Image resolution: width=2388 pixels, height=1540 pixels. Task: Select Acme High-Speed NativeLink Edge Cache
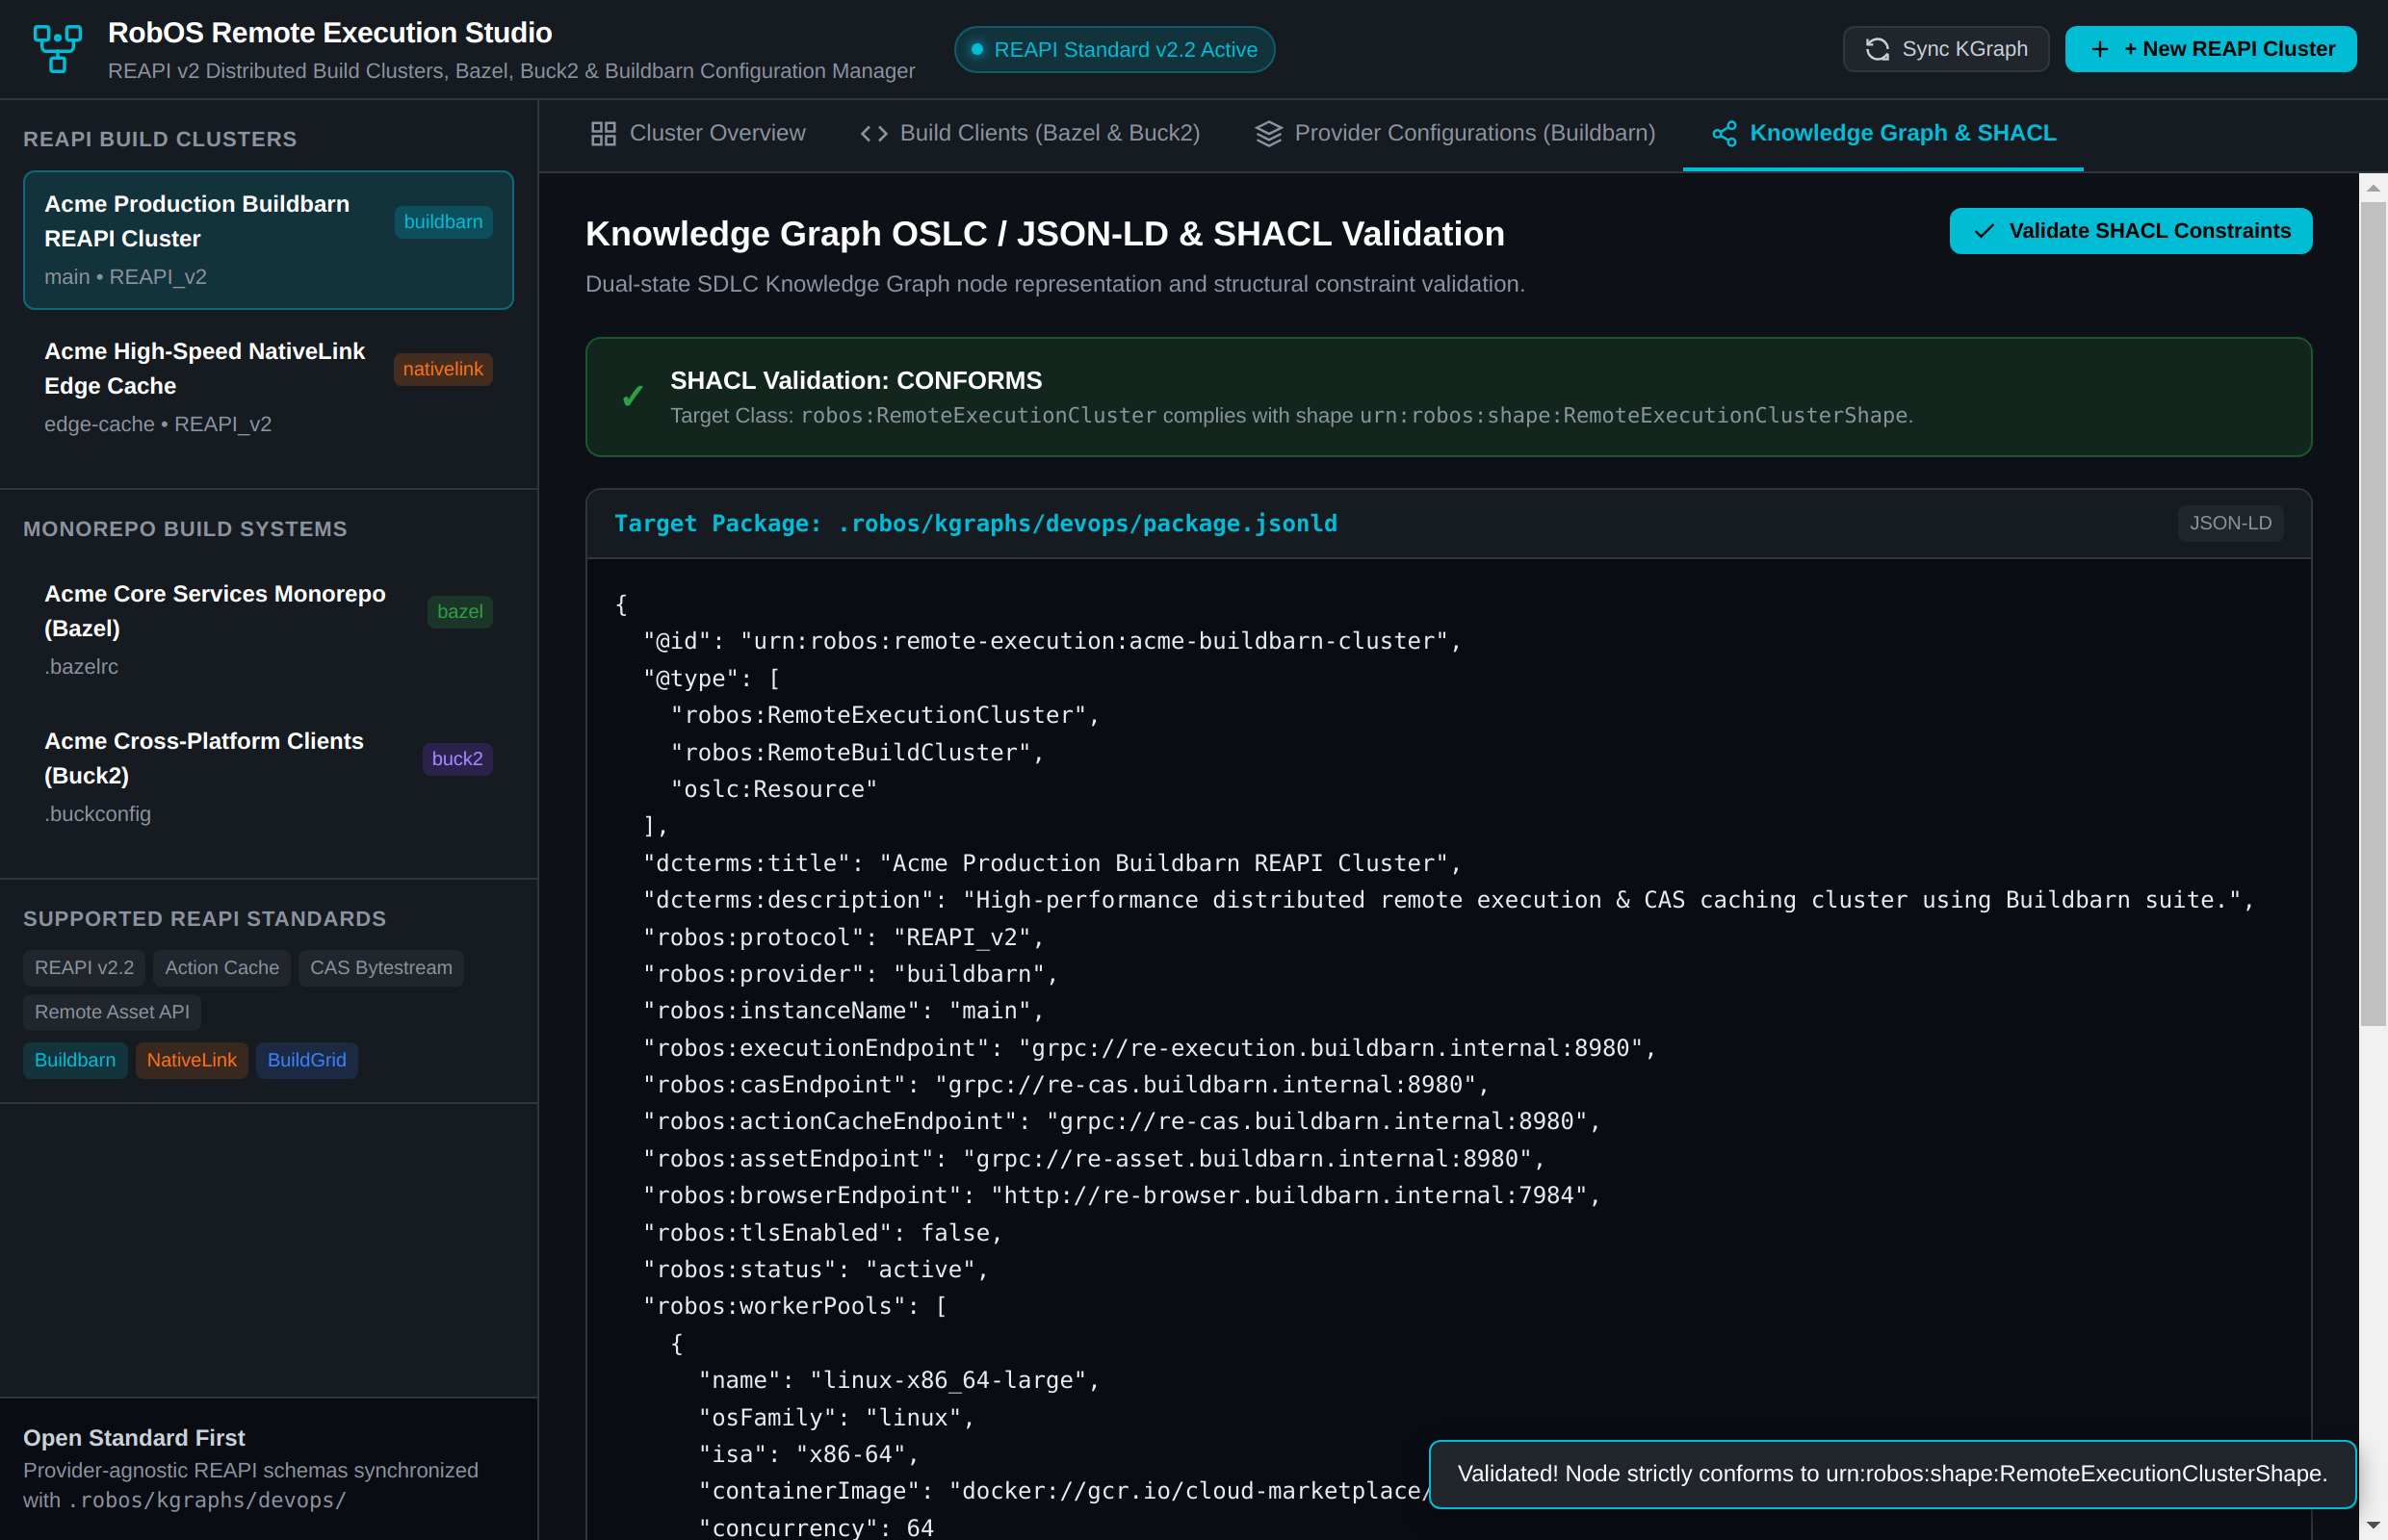[x=268, y=387]
